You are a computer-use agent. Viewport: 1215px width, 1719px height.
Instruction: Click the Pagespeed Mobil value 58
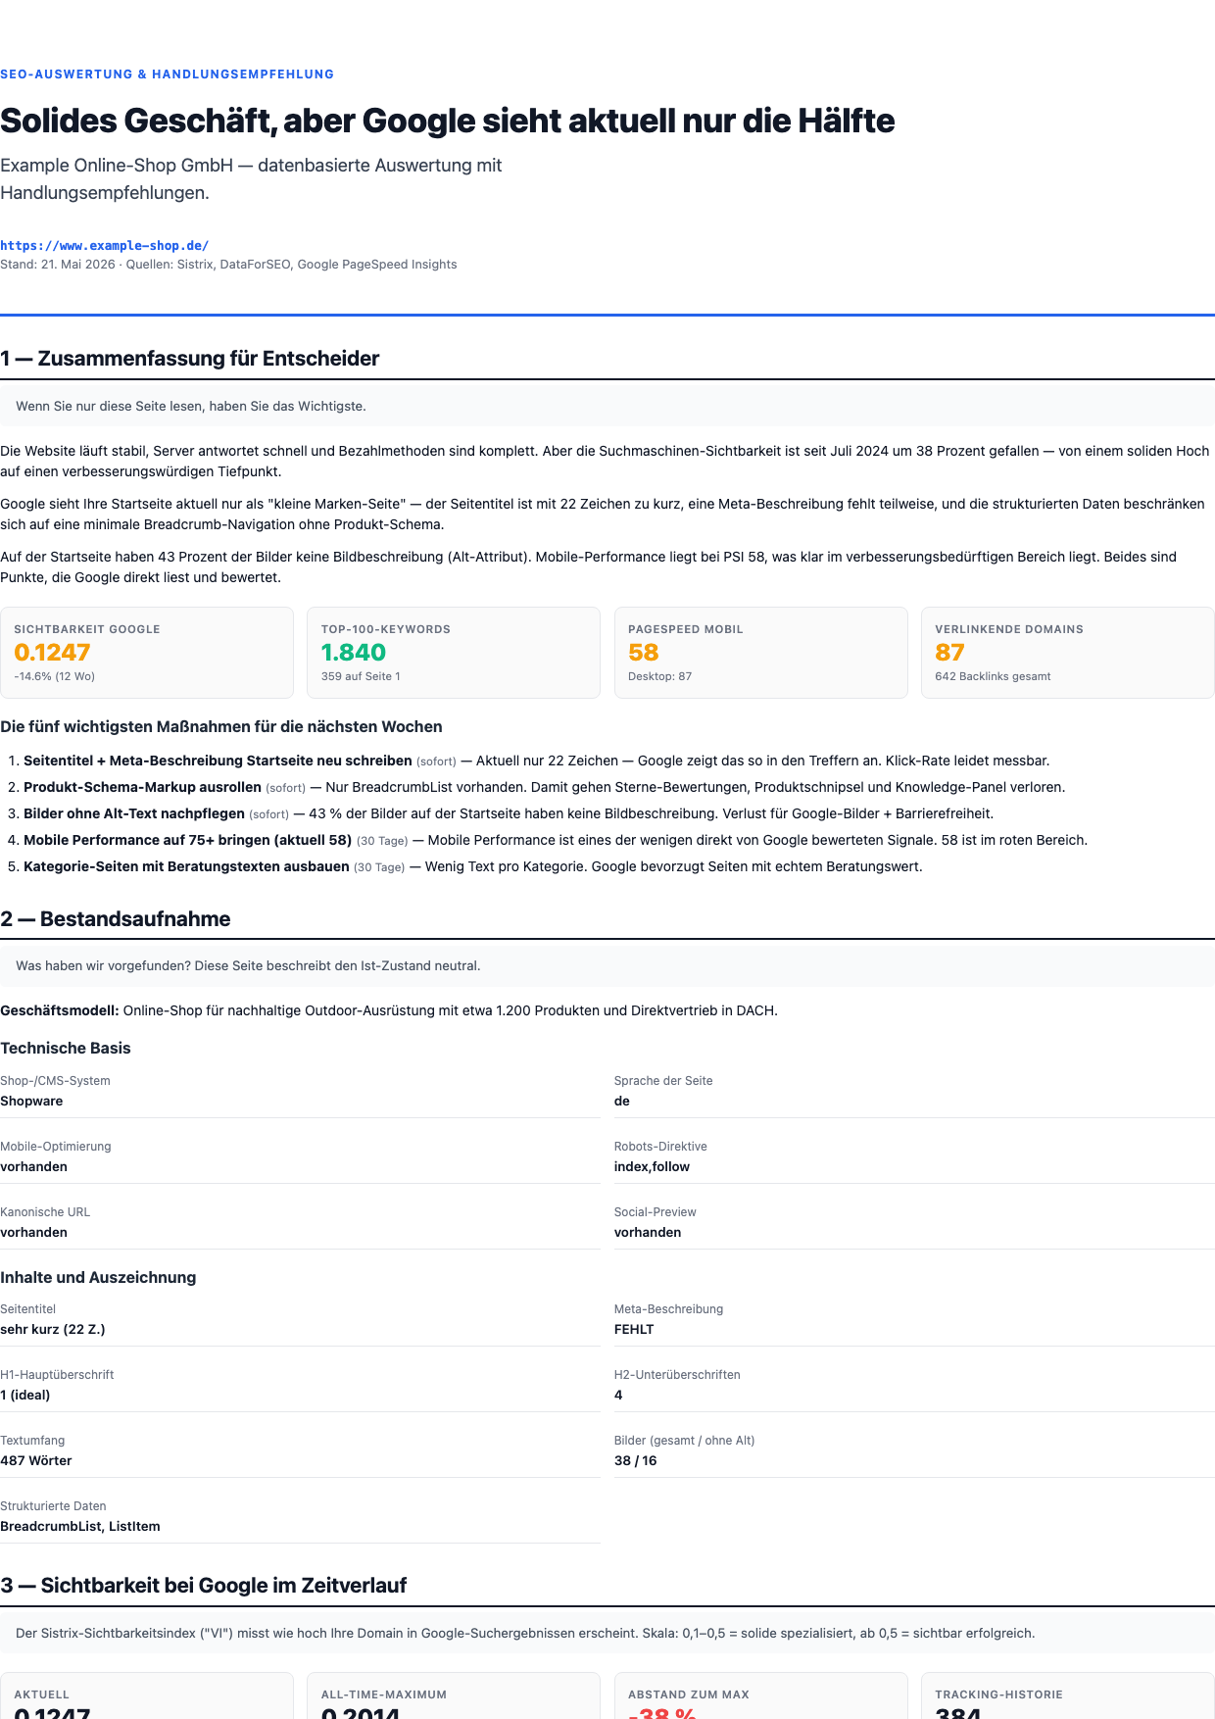(x=643, y=653)
